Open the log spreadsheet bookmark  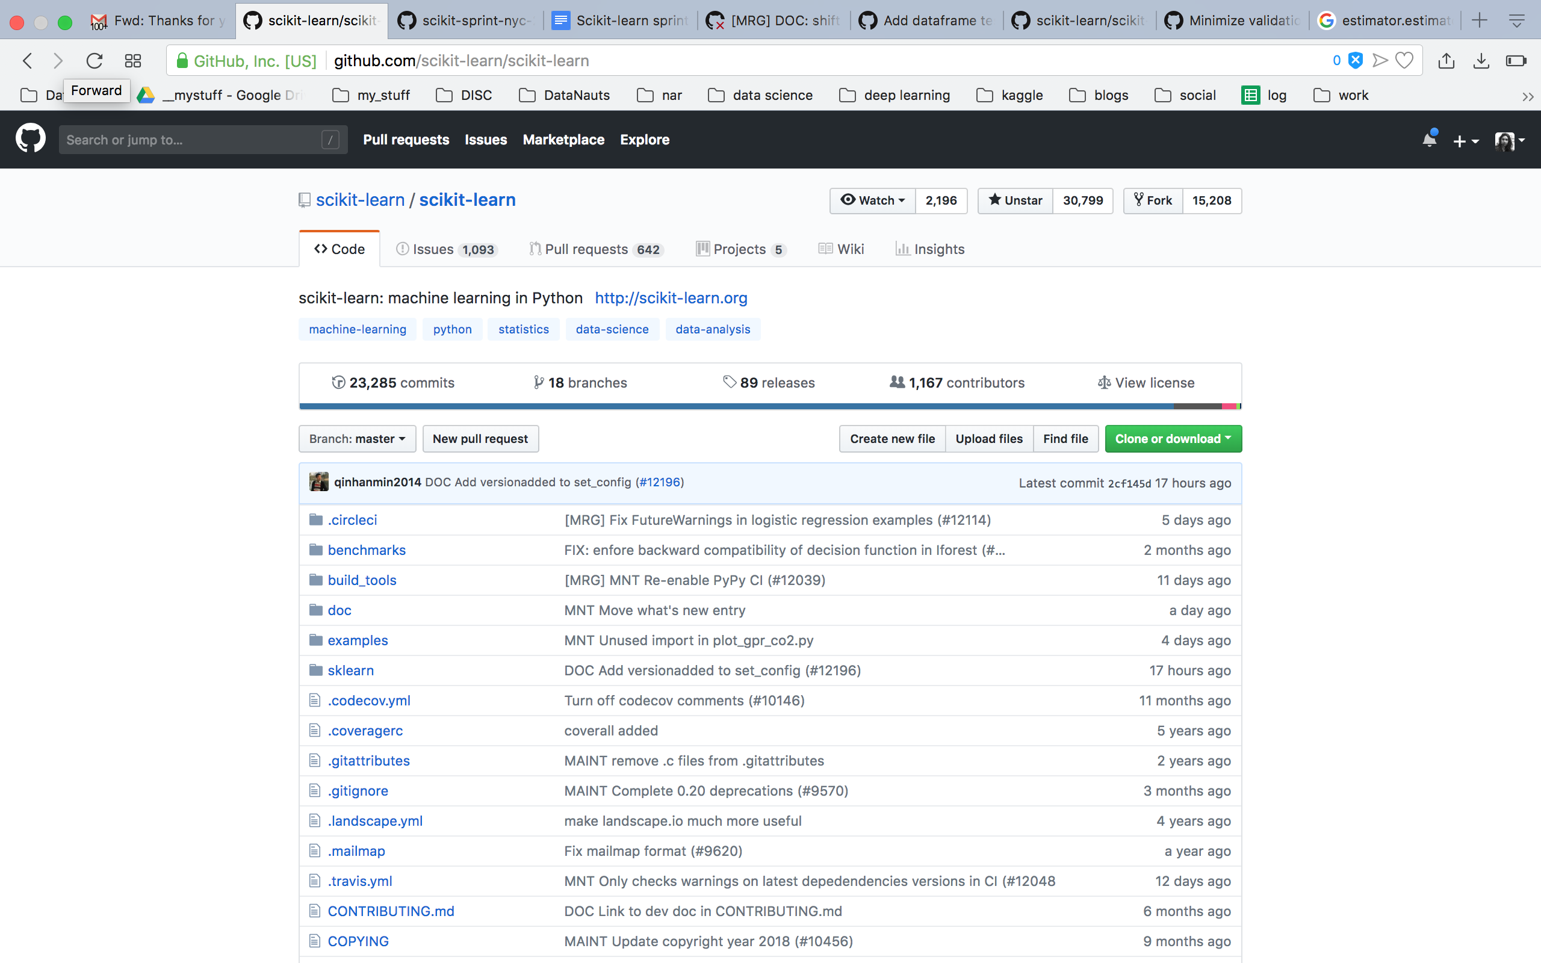pos(1264,95)
